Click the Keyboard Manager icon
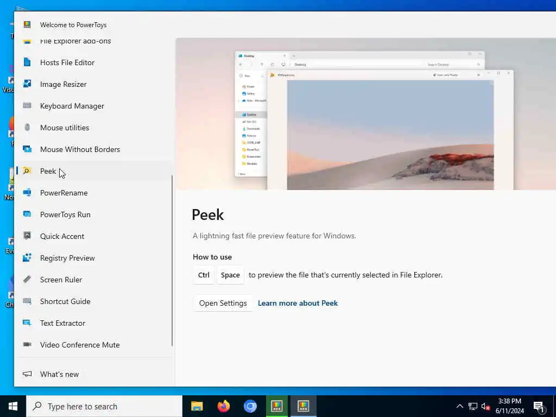Image resolution: width=556 pixels, height=417 pixels. pos(27,105)
